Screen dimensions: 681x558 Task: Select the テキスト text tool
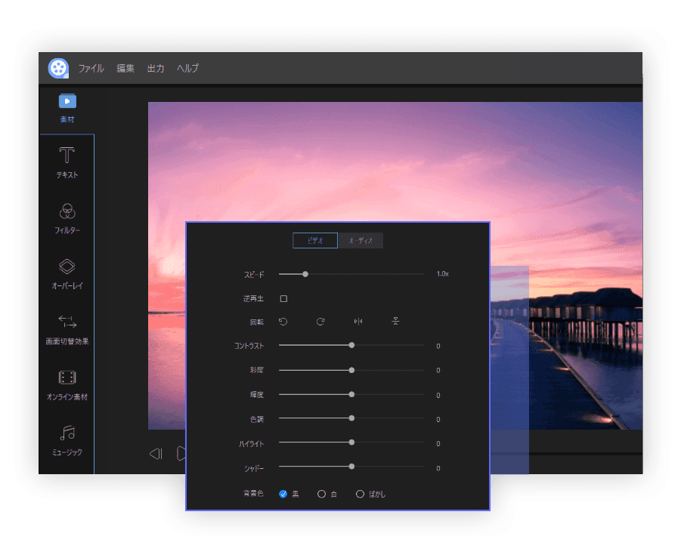click(x=67, y=162)
